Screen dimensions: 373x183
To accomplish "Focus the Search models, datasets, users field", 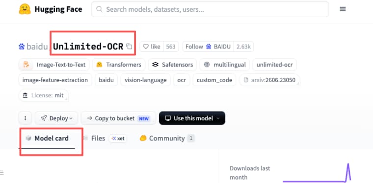I will (x=210, y=9).
